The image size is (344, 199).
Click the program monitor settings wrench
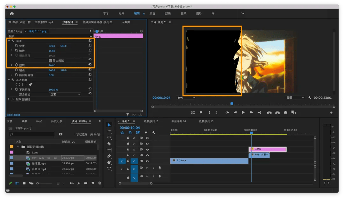click(x=310, y=97)
